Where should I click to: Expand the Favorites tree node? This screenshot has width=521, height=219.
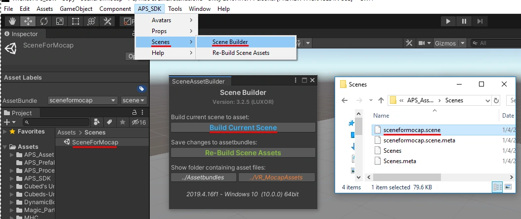[4, 131]
